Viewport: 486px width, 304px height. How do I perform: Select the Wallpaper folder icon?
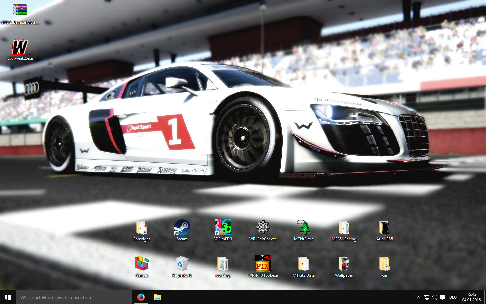(344, 264)
